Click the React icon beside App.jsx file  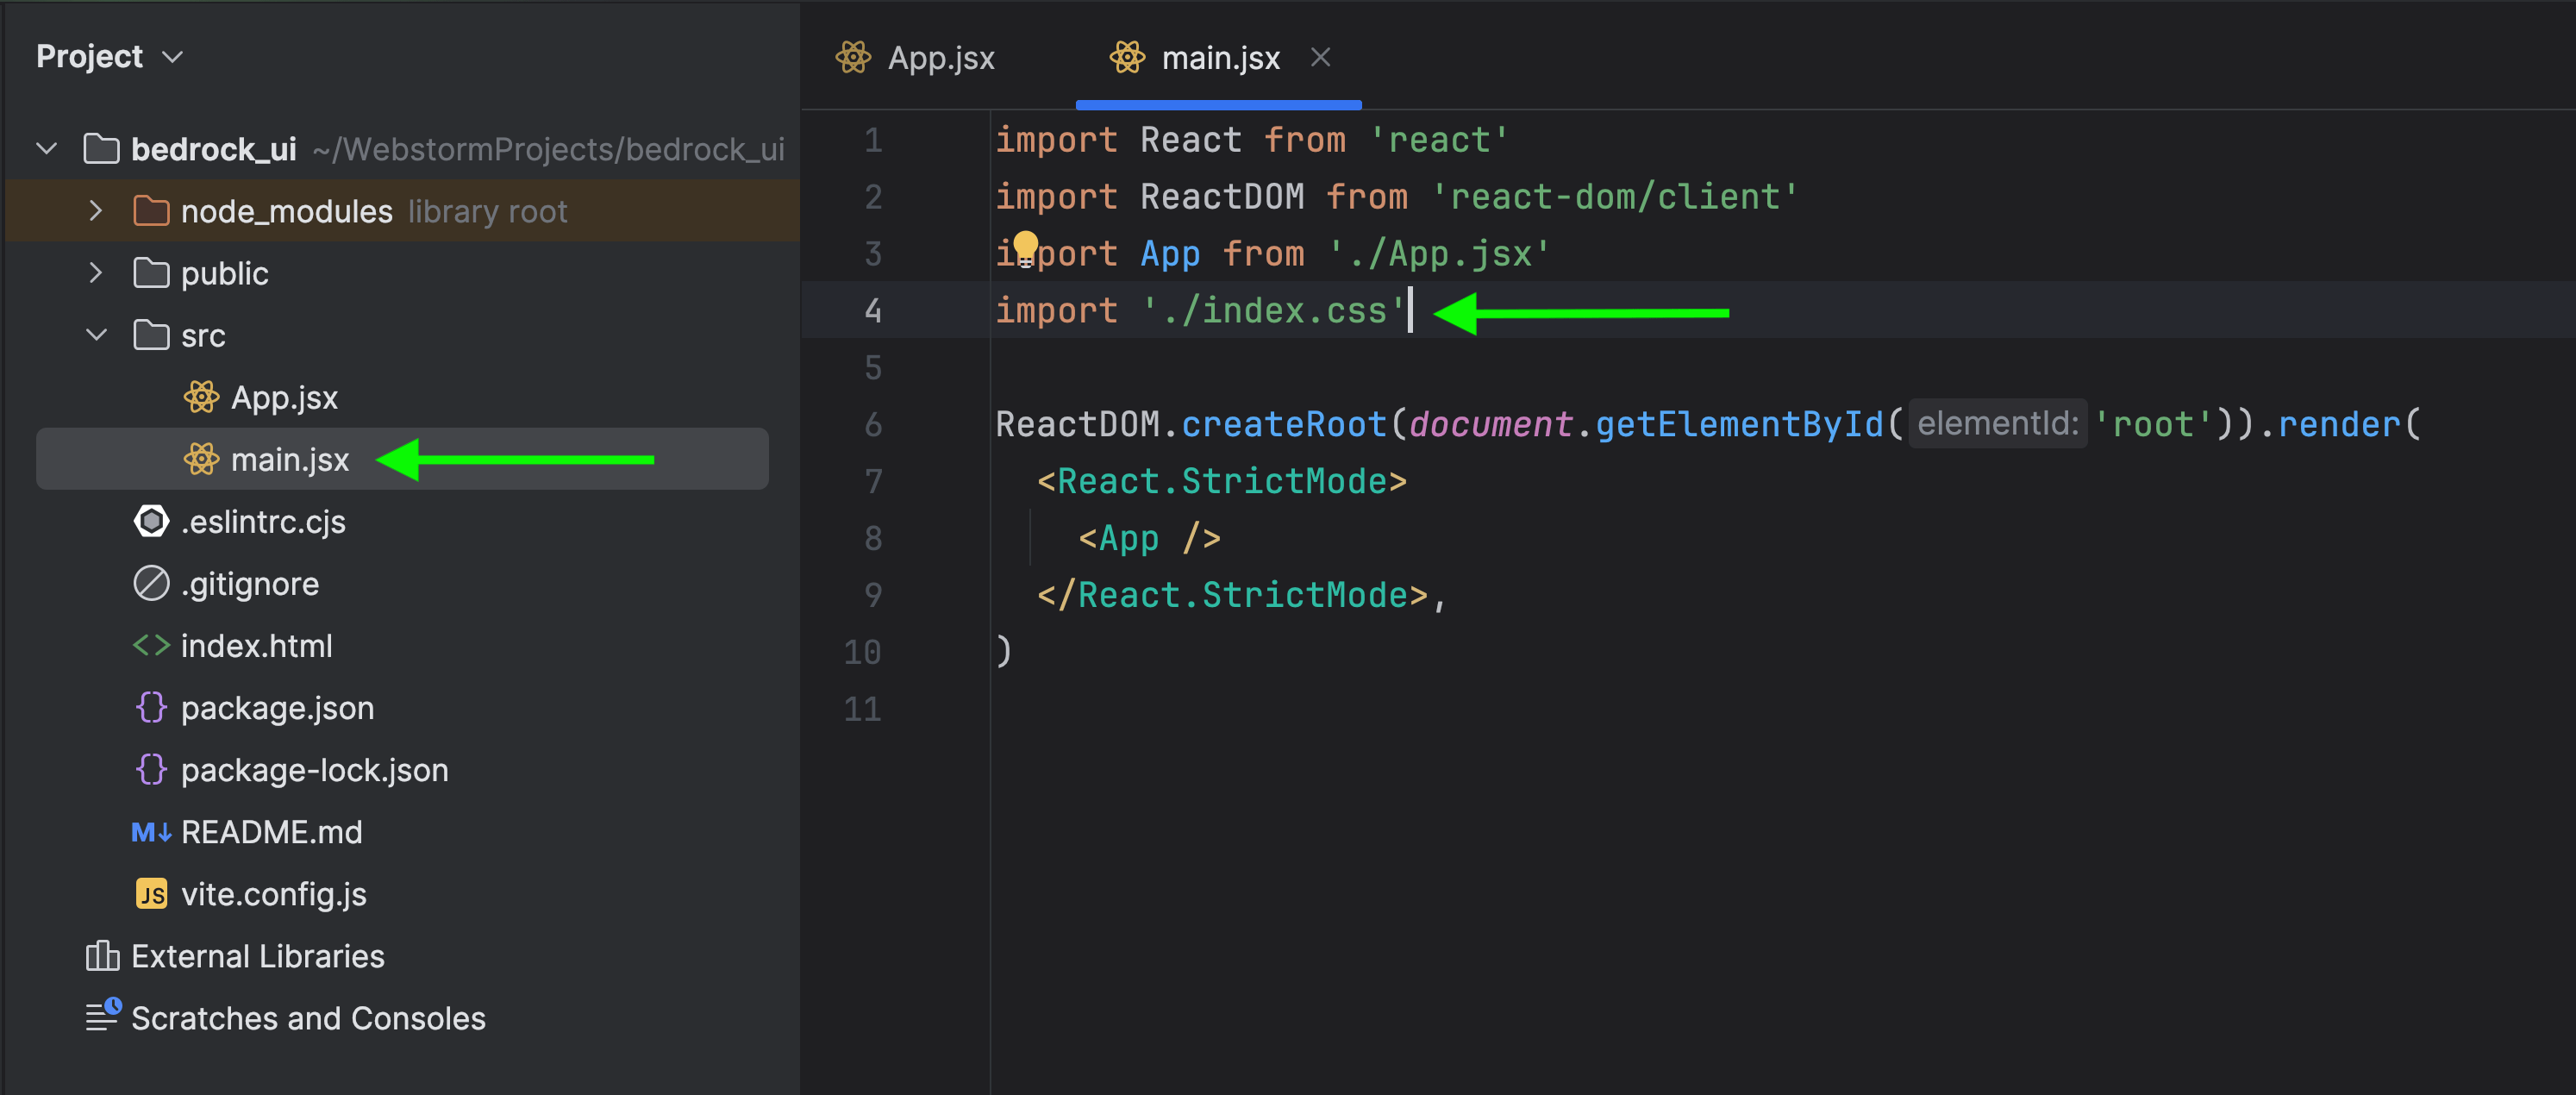pos(201,398)
